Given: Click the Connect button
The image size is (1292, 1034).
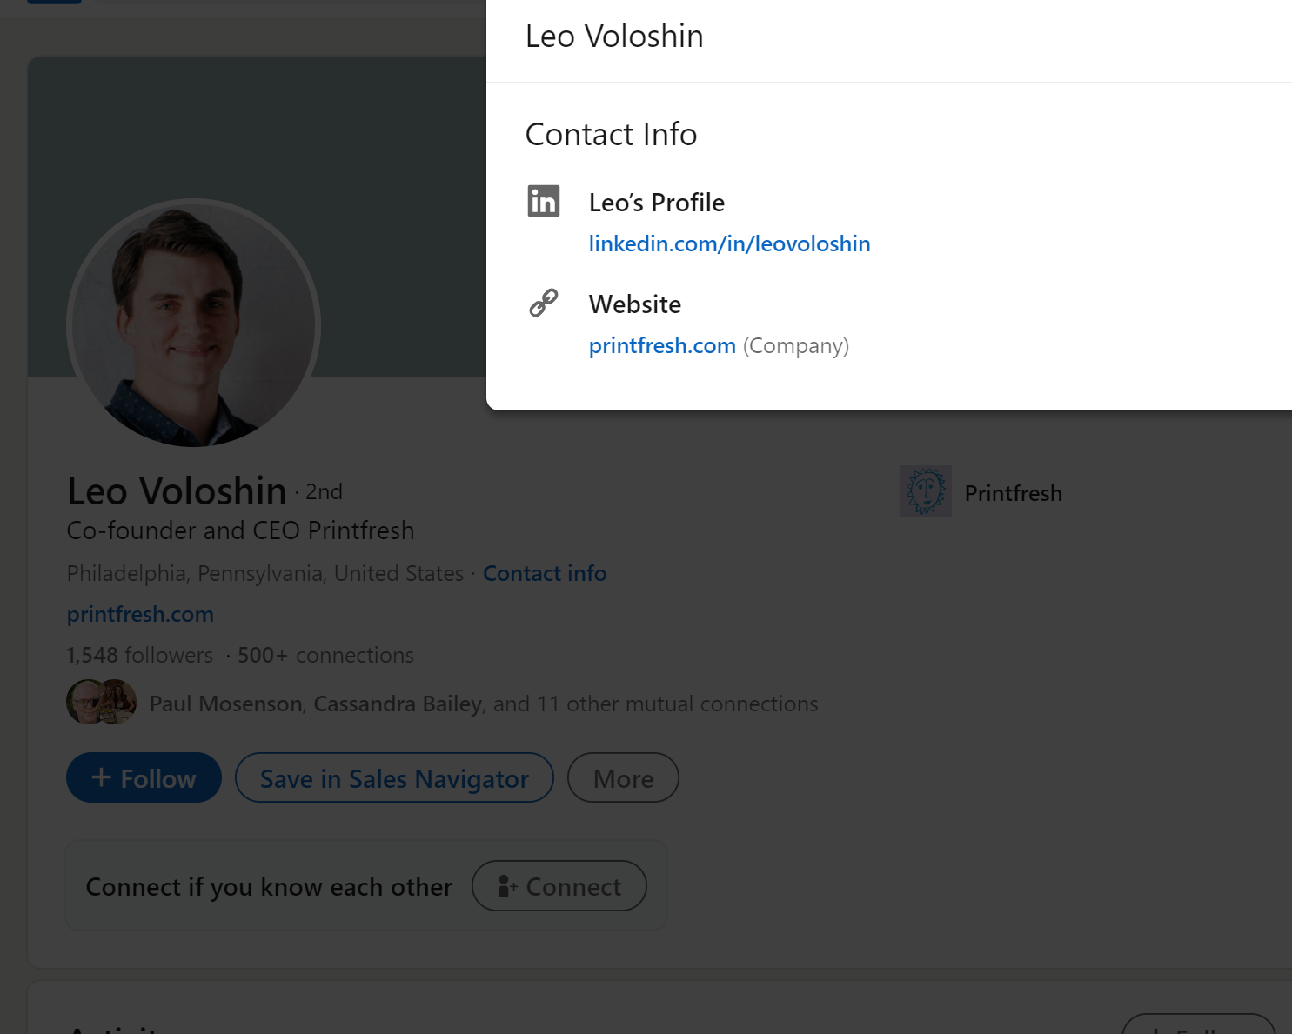Looking at the screenshot, I should click(559, 886).
